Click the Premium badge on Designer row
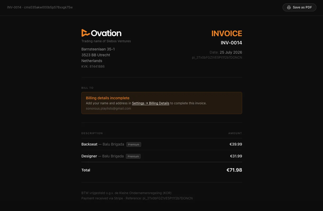This screenshot has width=323, height=211. (x=133, y=156)
